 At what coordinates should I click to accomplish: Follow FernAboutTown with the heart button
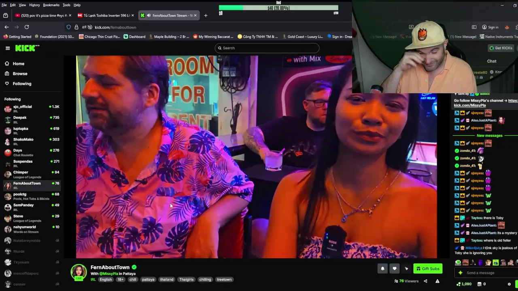(395, 268)
